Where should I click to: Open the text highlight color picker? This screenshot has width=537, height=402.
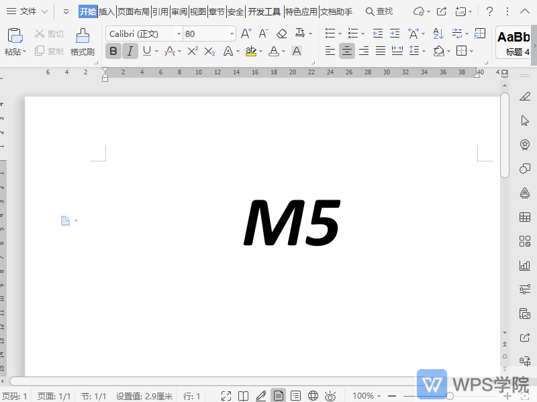pyautogui.click(x=259, y=51)
